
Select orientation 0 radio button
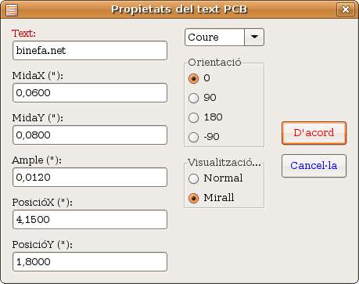click(x=193, y=78)
